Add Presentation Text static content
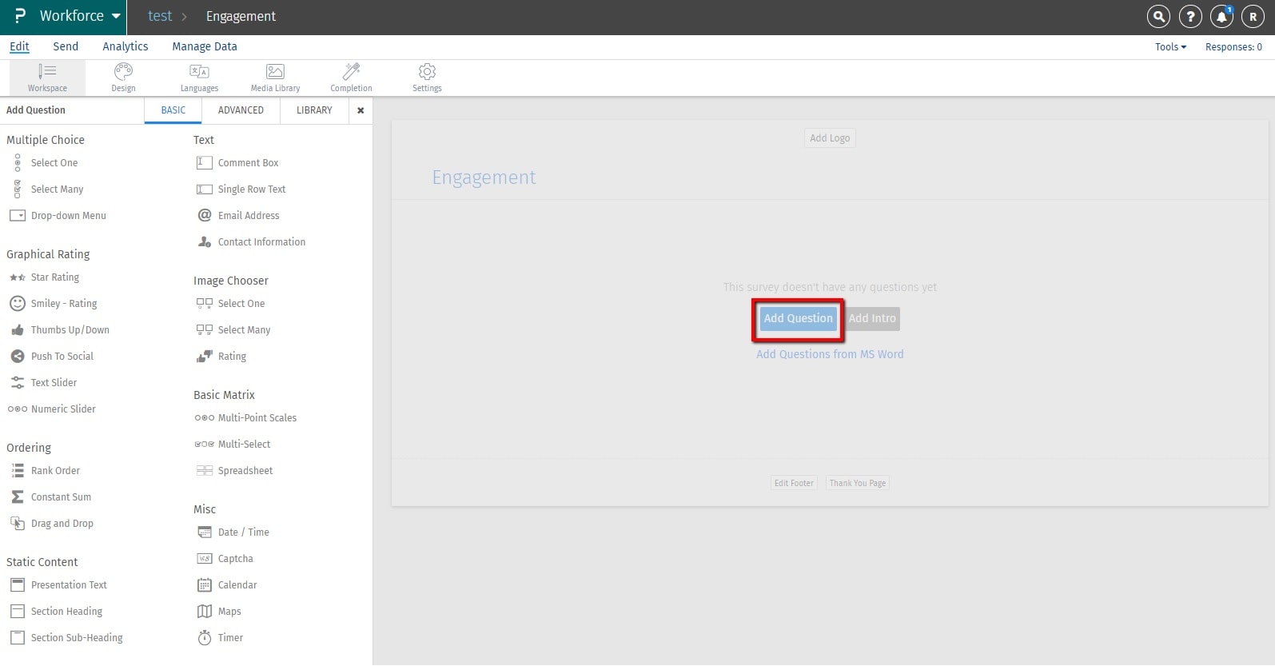The height and width of the screenshot is (666, 1275). pos(58,585)
